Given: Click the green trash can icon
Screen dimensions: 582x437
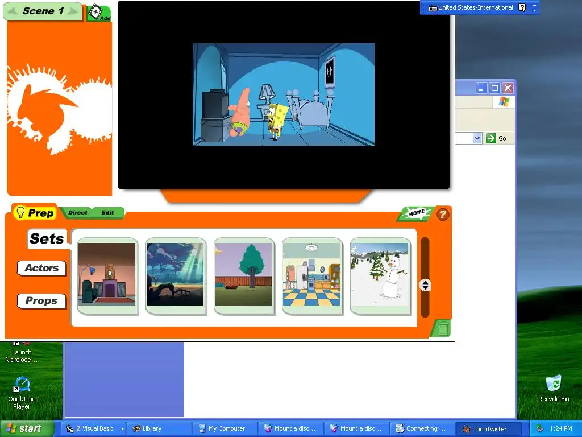Looking at the screenshot, I should click(442, 328).
